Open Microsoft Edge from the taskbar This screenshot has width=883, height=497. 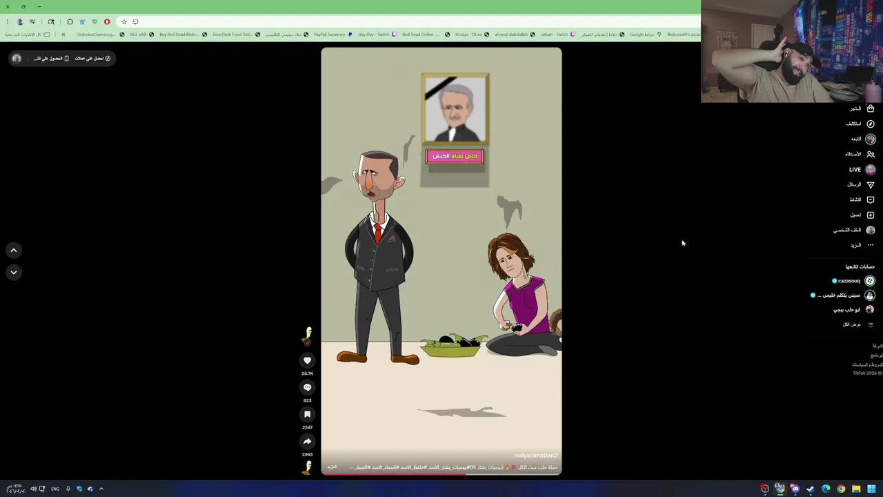pyautogui.click(x=826, y=489)
